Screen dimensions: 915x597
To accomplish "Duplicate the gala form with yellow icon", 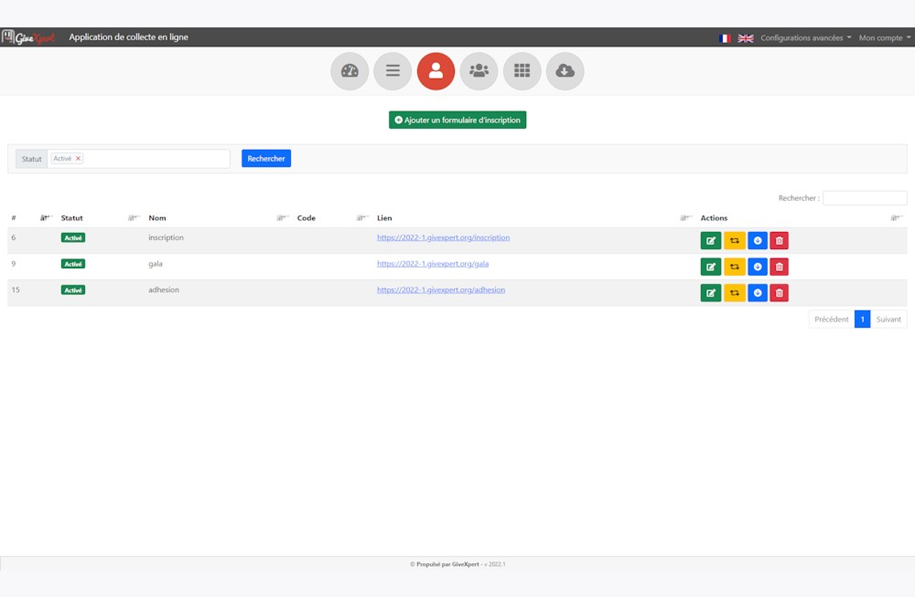I will pos(734,267).
